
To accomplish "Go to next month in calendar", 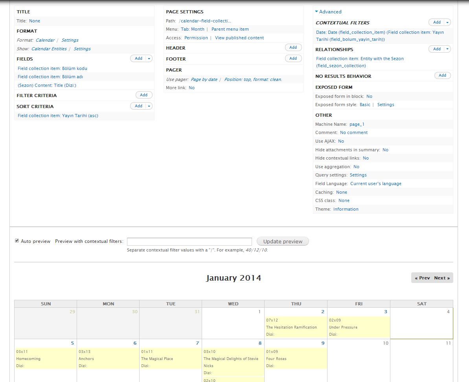I will tap(442, 278).
